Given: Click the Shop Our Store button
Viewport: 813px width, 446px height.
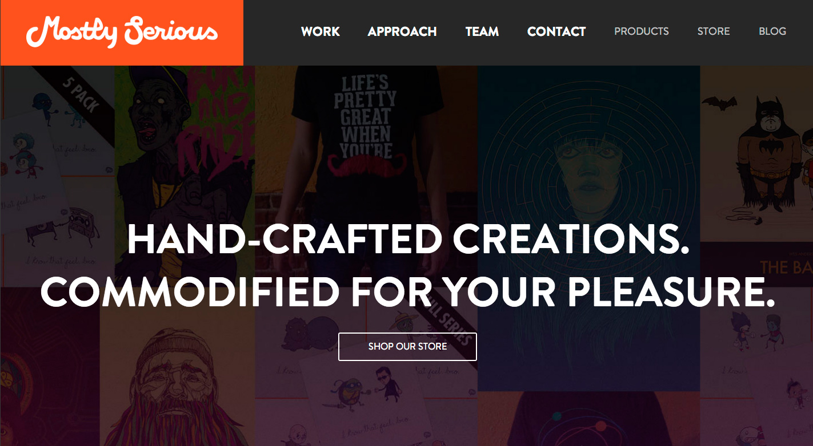Looking at the screenshot, I should tap(408, 347).
